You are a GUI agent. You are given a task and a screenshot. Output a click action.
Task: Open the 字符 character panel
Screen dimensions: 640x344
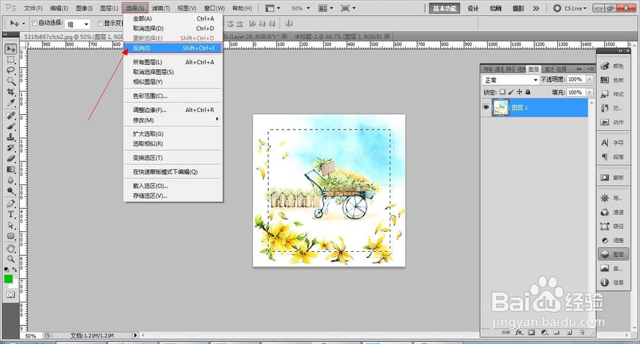coord(612,143)
